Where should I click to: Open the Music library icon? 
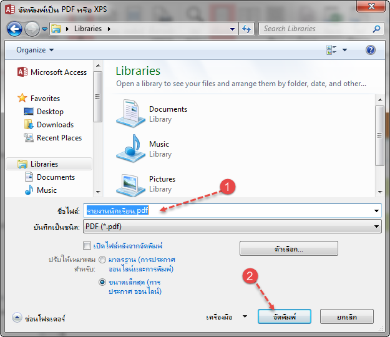tap(130, 149)
